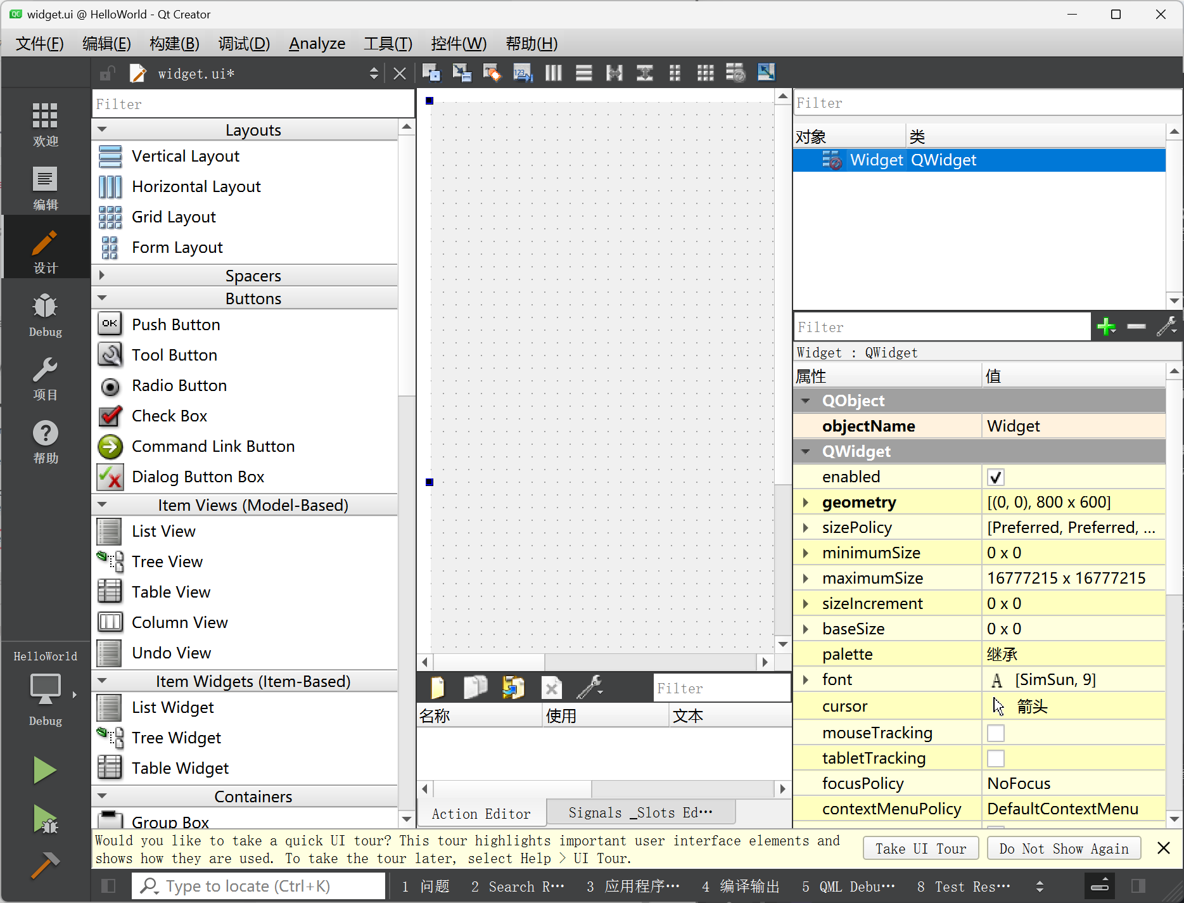Collapse Item Widgets (Item-Based) category
1184x903 pixels.
(x=102, y=681)
